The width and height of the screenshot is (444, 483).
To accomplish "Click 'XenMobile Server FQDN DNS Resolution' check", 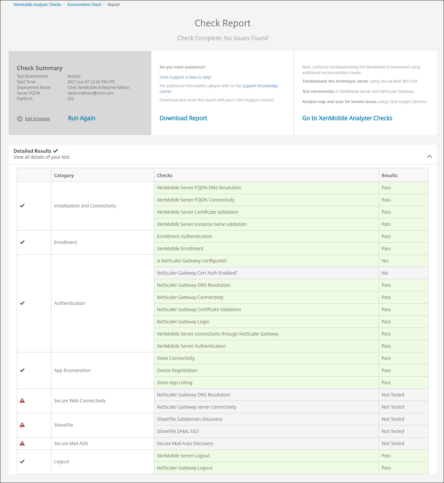I will (x=266, y=188).
